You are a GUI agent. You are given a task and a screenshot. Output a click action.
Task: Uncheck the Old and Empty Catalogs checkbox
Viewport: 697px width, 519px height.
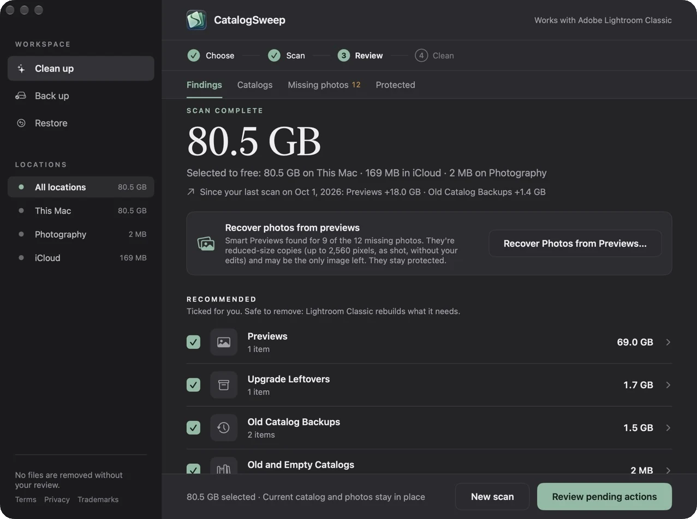[x=193, y=469]
